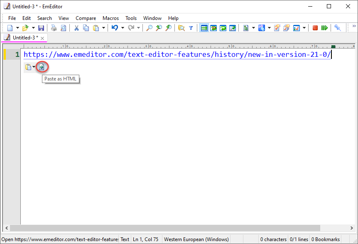Click the 'Text' configuration in status bar

(125, 239)
